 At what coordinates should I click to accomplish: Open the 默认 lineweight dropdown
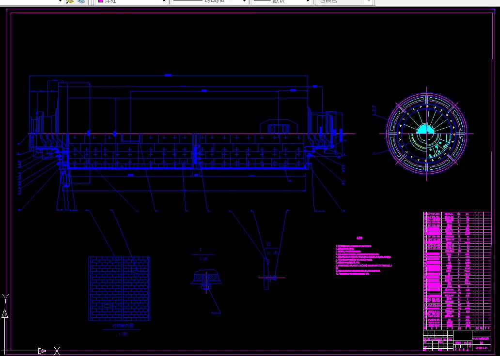pos(308,1)
